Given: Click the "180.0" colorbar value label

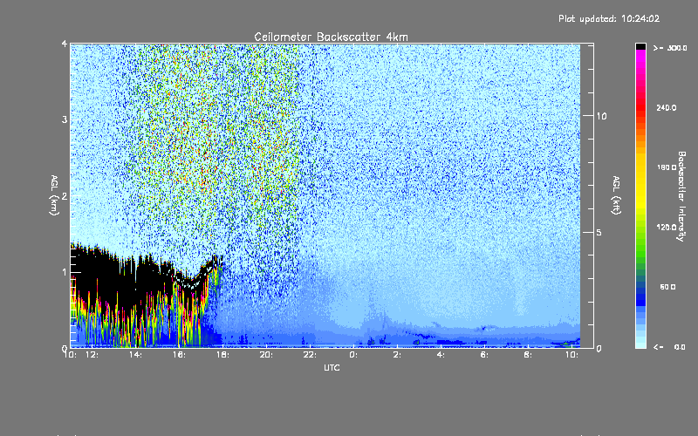Looking at the screenshot, I should pyautogui.click(x=667, y=167).
